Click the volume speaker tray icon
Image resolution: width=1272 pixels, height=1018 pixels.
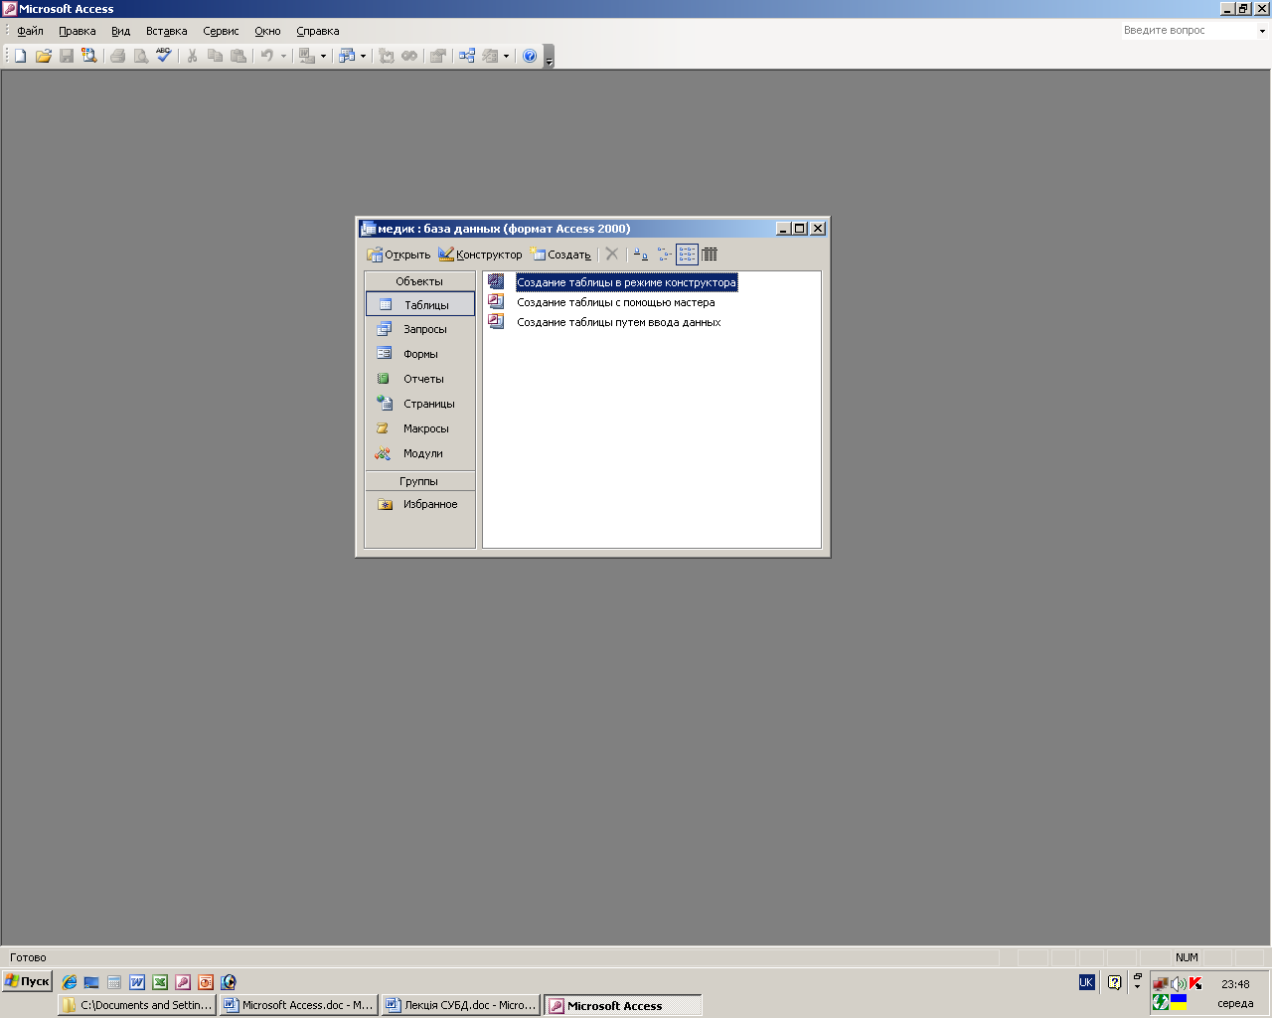pyautogui.click(x=1179, y=983)
